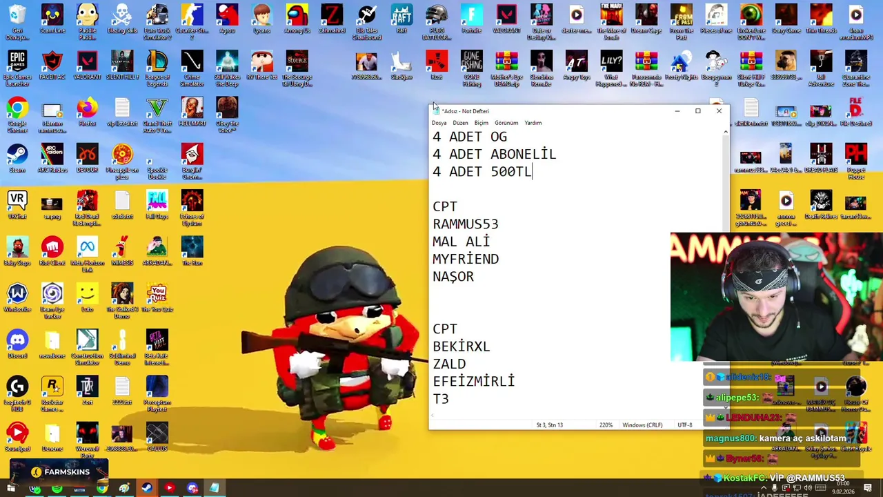Click the 220% zoom status indicator
The width and height of the screenshot is (883, 497).
(606, 425)
